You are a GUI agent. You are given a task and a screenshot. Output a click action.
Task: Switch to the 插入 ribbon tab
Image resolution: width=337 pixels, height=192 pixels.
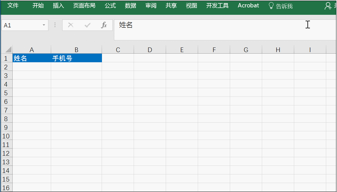(58, 6)
